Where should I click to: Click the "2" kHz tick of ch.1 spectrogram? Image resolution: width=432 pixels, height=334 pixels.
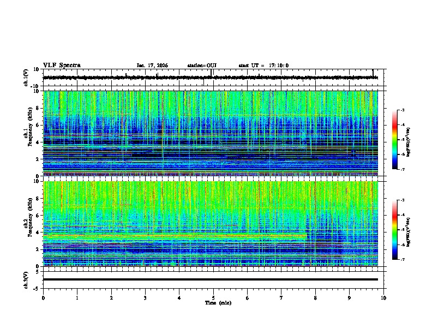pos(38,159)
